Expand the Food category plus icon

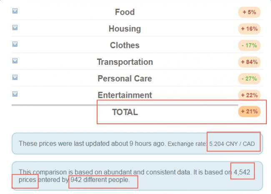(15, 11)
